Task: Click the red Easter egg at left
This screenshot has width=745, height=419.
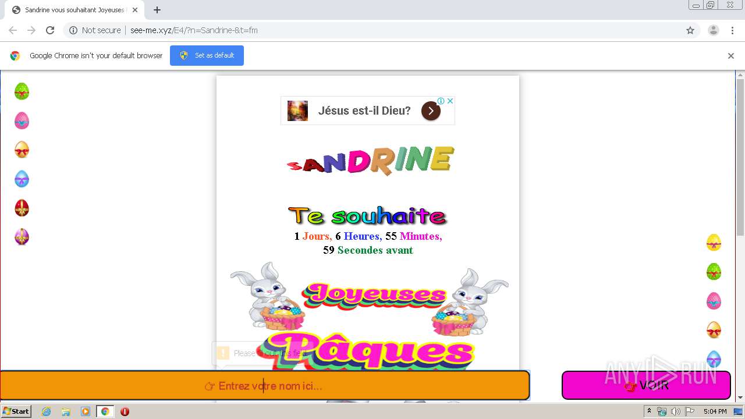Action: click(x=22, y=208)
